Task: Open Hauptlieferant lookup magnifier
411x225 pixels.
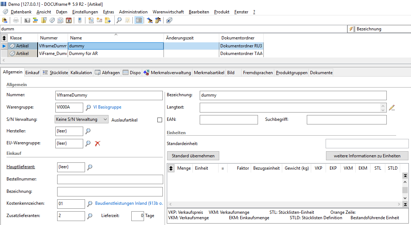Action: [90, 167]
